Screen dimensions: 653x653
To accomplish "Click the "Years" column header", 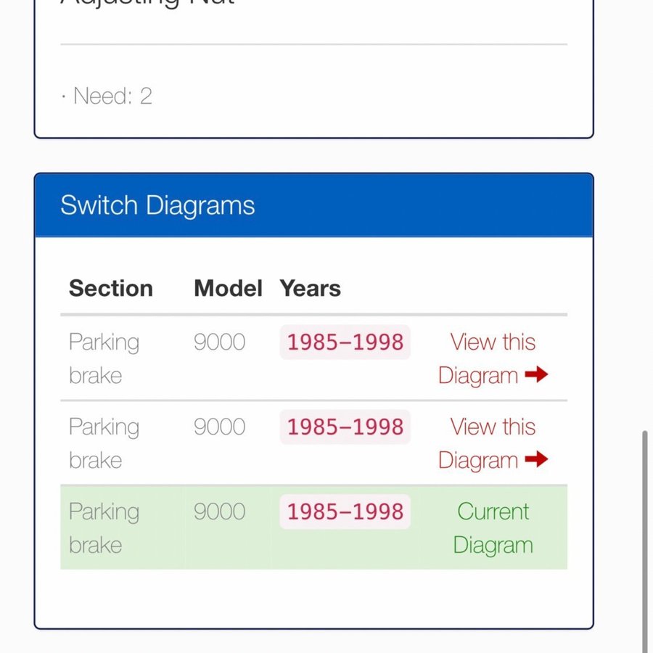I will [x=311, y=288].
